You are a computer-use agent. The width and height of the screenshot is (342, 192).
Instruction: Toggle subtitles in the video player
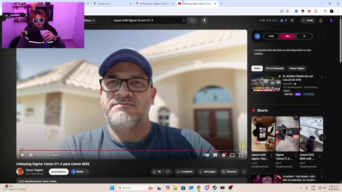click(215, 155)
